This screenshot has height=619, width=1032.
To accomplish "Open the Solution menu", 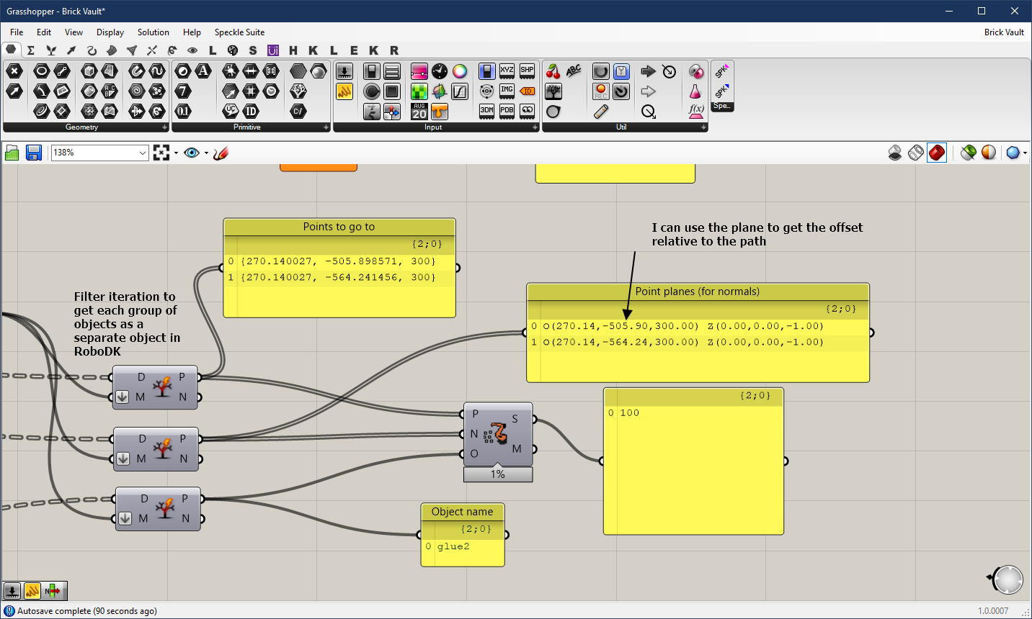I will (x=153, y=32).
